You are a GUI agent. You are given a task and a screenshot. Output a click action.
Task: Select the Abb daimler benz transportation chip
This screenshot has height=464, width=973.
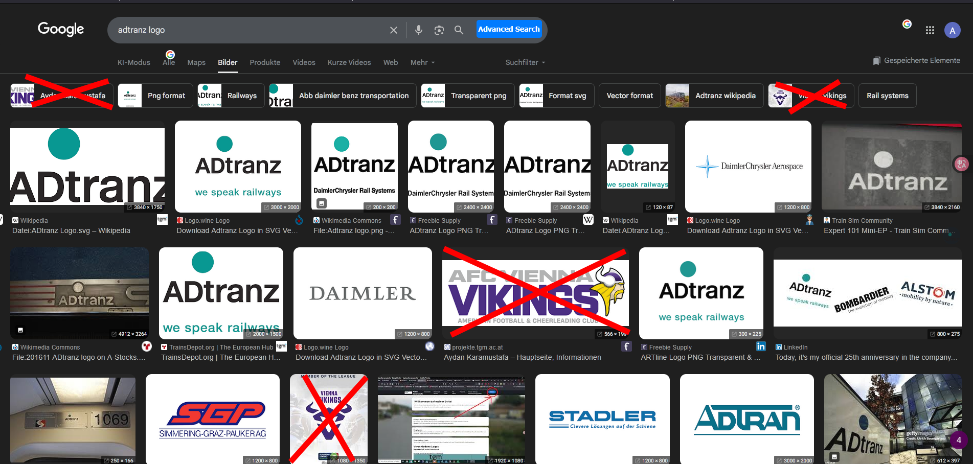tap(343, 96)
